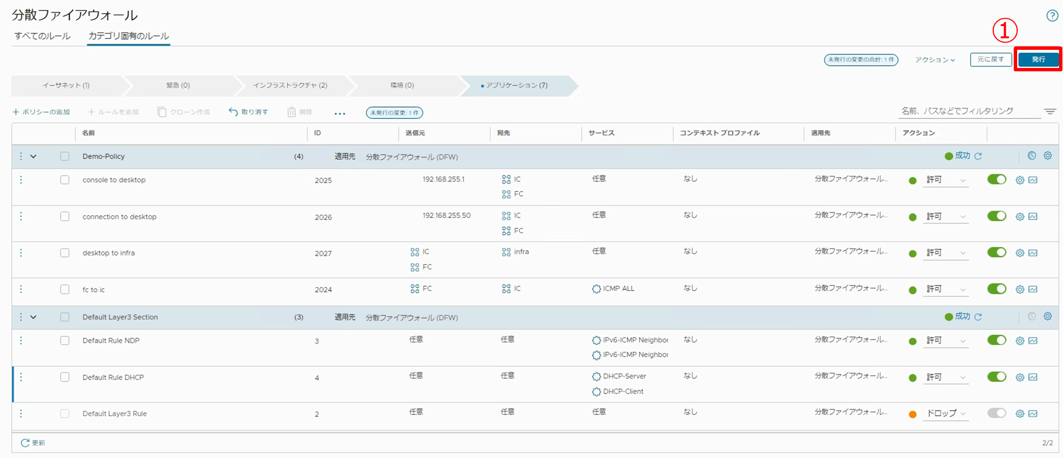Disable the Default Rule DHCP toggle
This screenshot has width=1063, height=458.
[x=996, y=377]
